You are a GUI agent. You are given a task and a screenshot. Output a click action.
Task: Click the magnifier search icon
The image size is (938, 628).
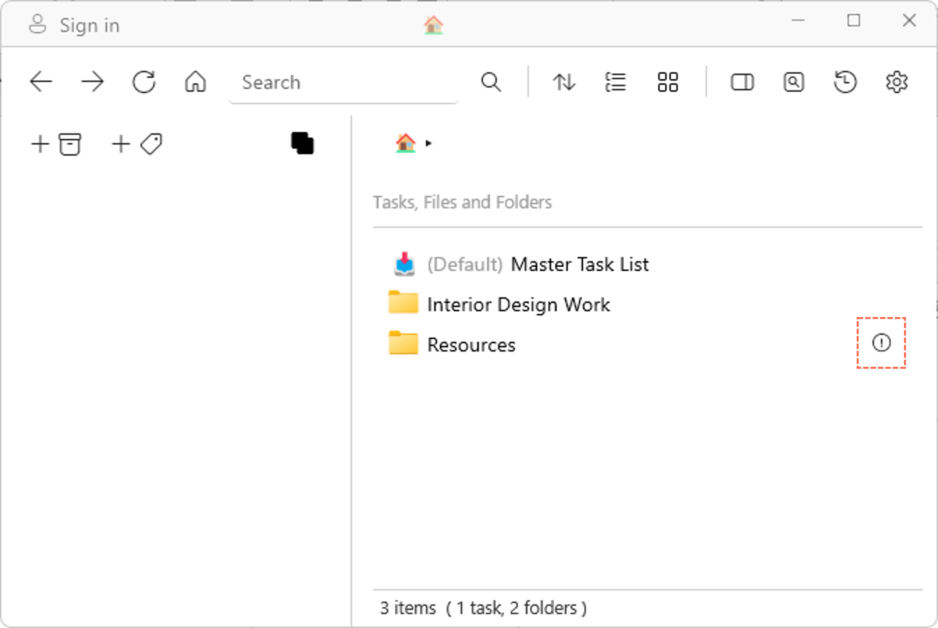(491, 82)
